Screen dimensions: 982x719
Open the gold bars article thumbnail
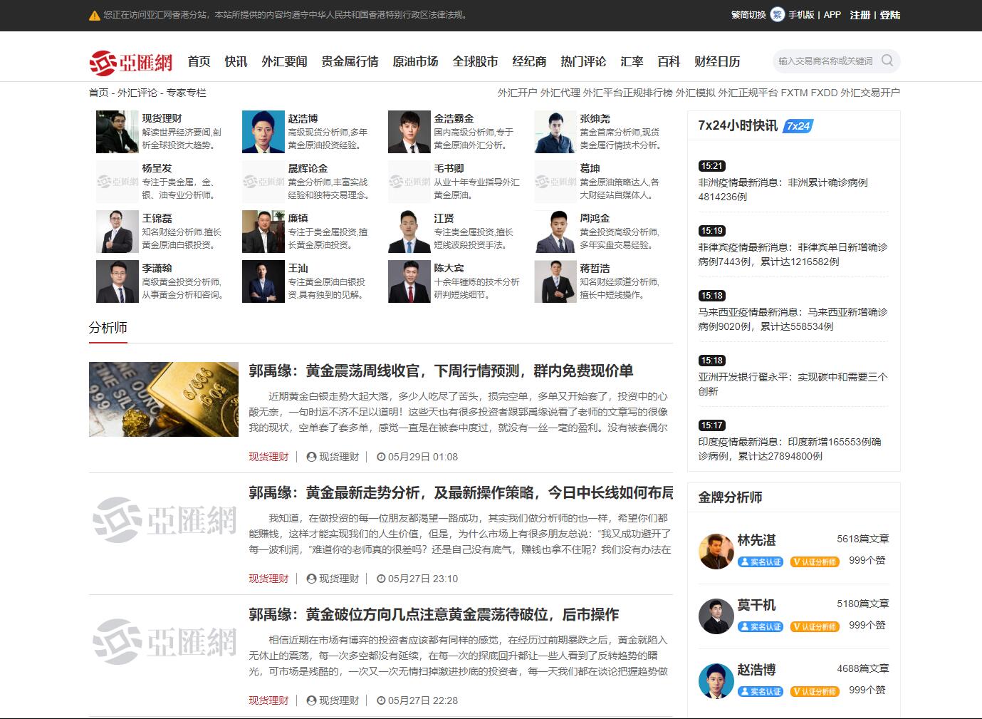(164, 399)
